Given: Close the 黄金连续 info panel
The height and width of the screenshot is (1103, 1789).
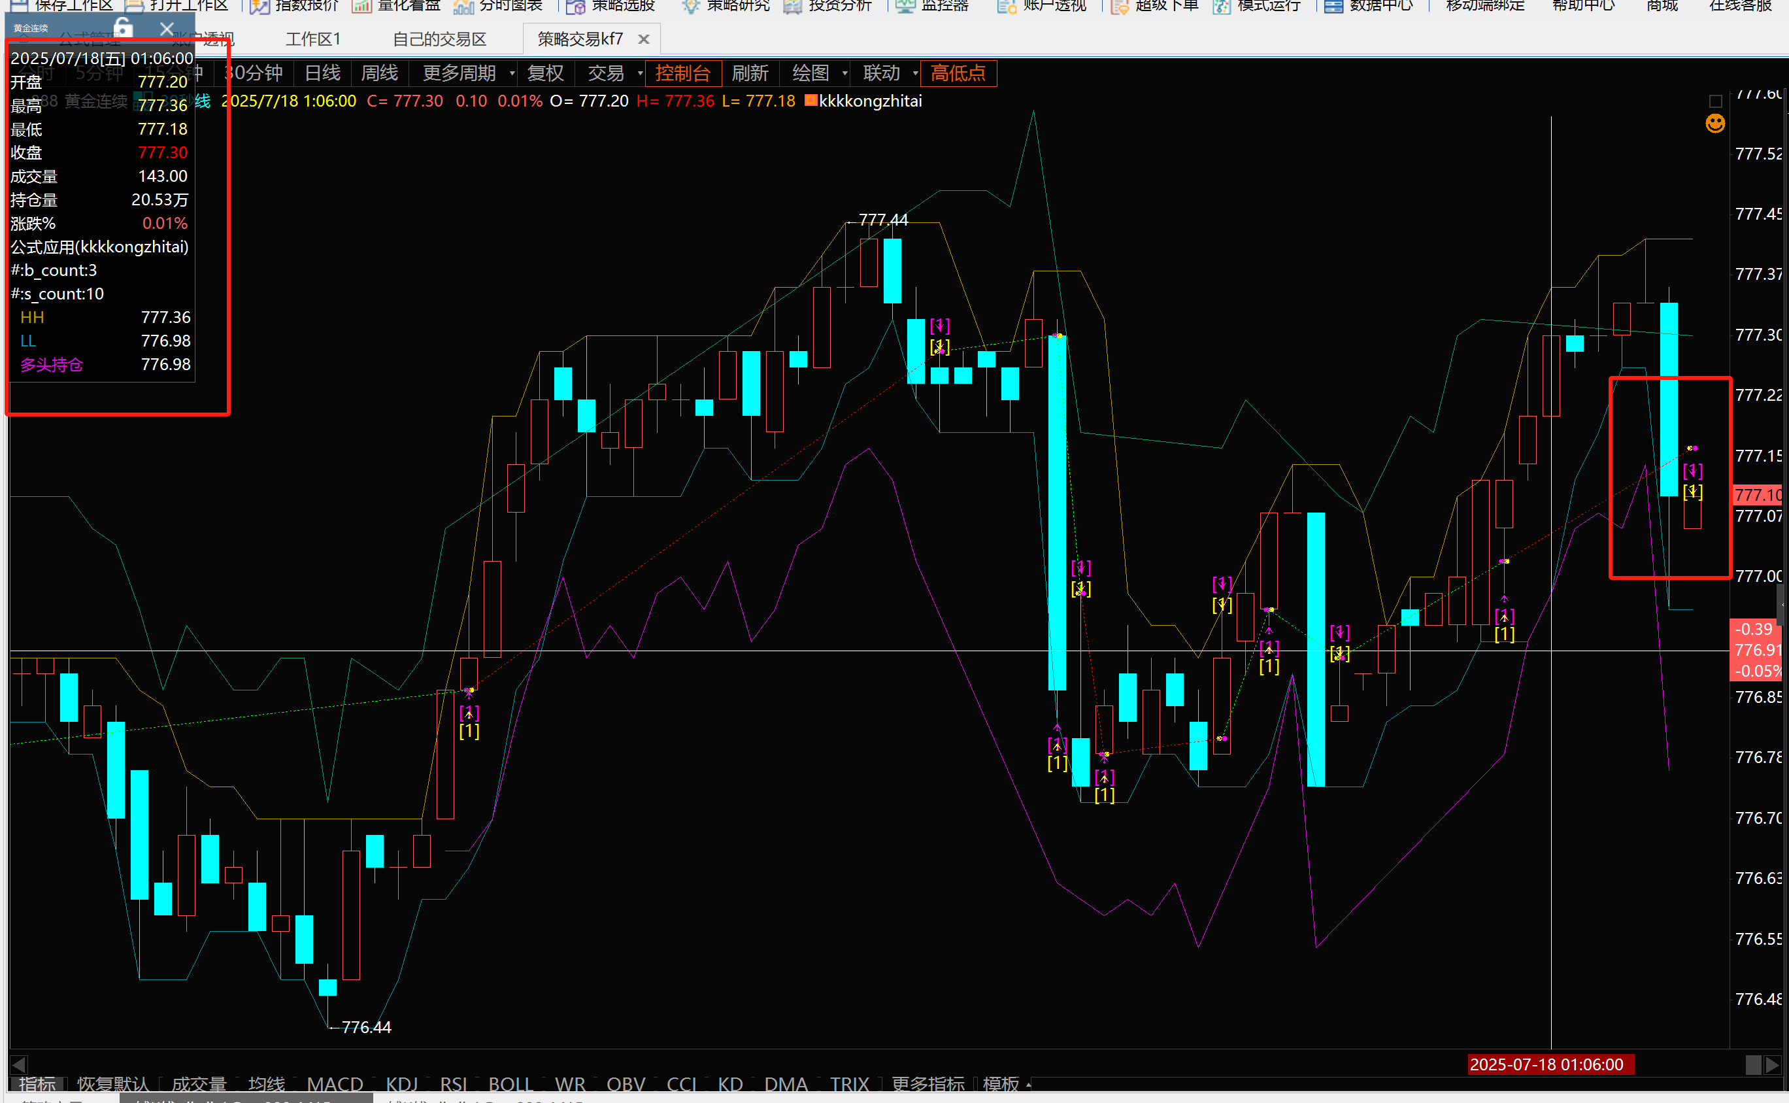Looking at the screenshot, I should 167,29.
